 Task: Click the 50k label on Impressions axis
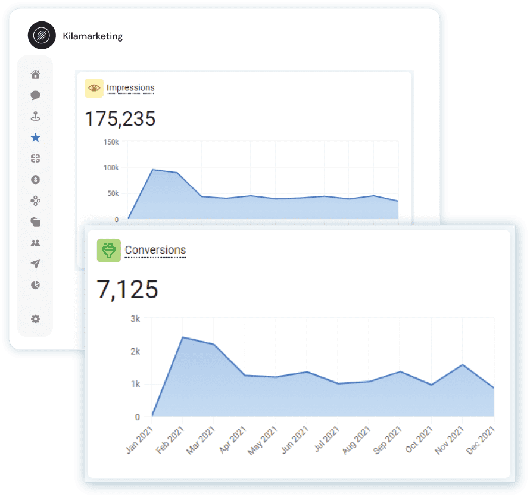113,193
